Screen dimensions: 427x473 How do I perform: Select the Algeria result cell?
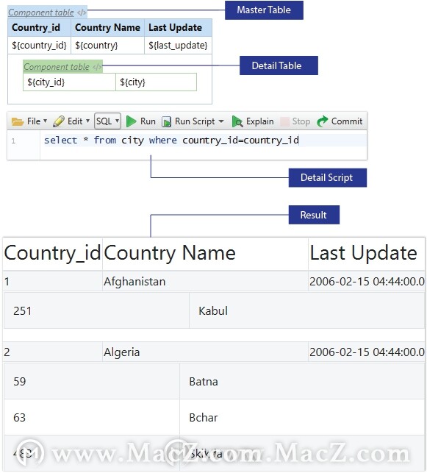pos(205,352)
